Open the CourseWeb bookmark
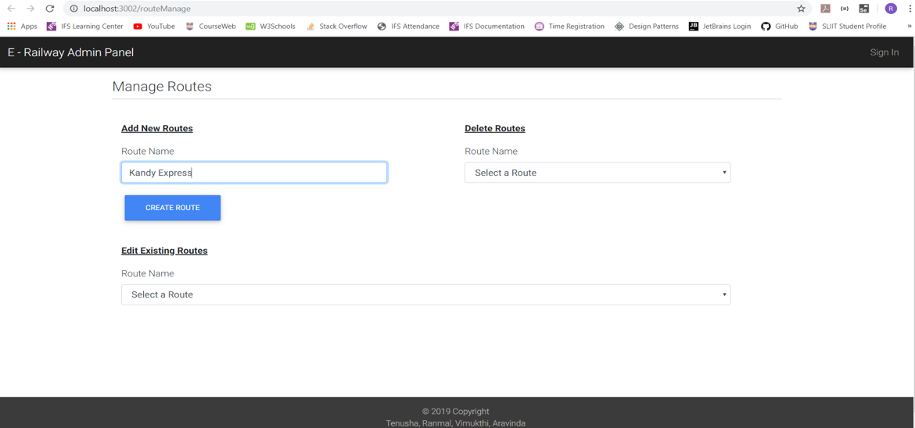 pyautogui.click(x=210, y=27)
